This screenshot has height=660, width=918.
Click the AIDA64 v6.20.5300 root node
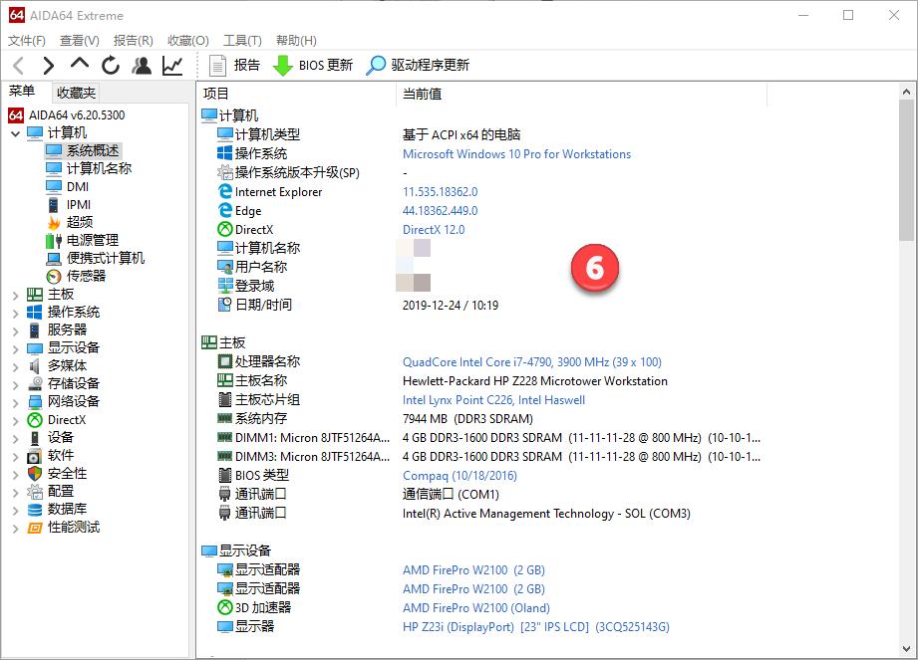pos(77,115)
